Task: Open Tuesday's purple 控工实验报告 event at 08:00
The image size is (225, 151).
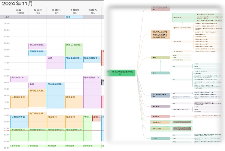Action: [x=37, y=46]
